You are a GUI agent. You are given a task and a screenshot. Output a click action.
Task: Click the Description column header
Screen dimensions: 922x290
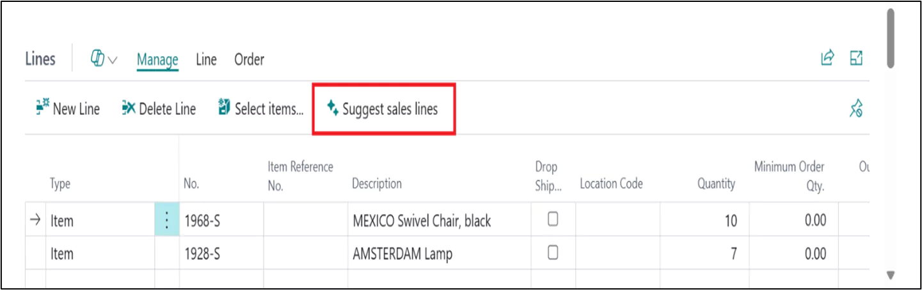tap(377, 183)
